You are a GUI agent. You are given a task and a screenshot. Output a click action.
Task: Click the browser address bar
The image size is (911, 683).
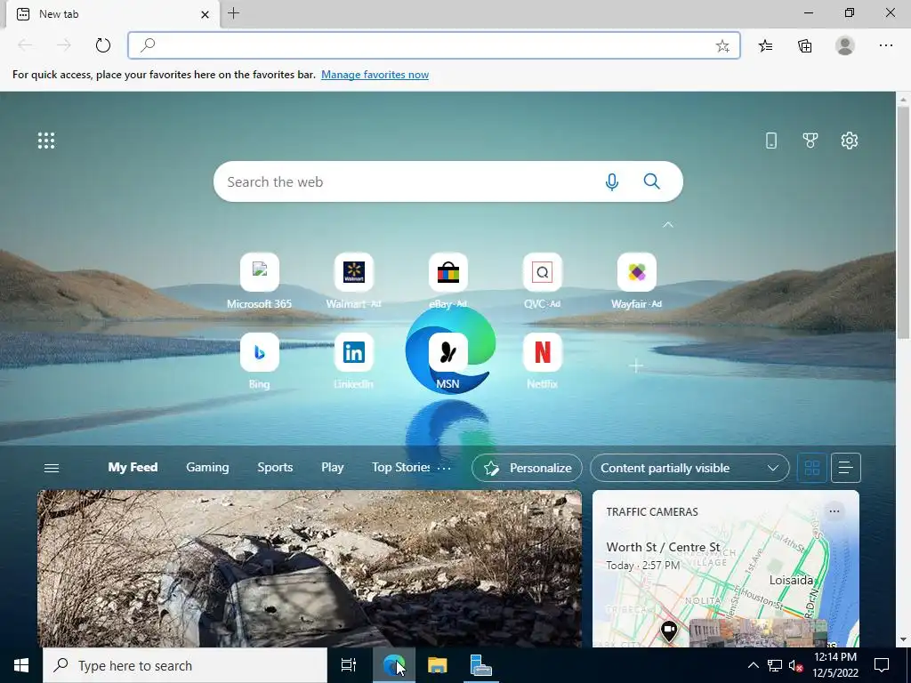click(434, 45)
